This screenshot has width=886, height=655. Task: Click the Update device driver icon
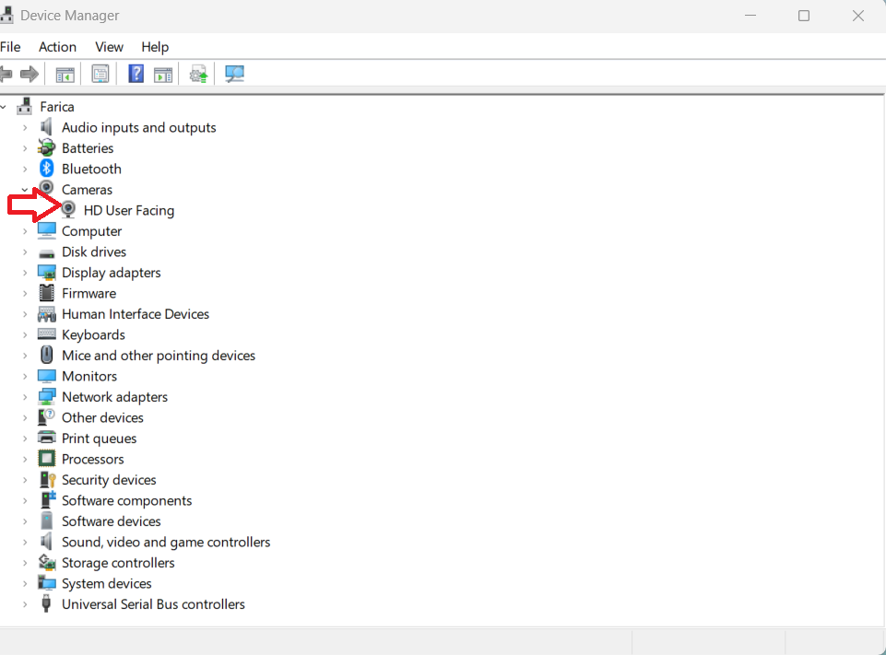pos(198,74)
